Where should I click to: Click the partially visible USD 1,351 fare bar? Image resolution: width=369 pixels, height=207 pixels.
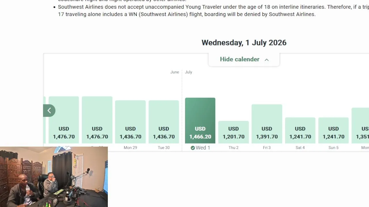(x=361, y=126)
